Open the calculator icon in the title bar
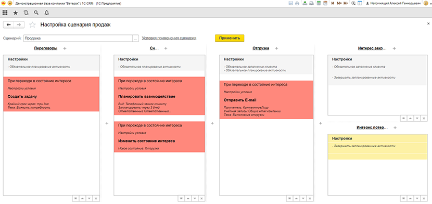Screen dimensions: 432x204 [x=319, y=3]
